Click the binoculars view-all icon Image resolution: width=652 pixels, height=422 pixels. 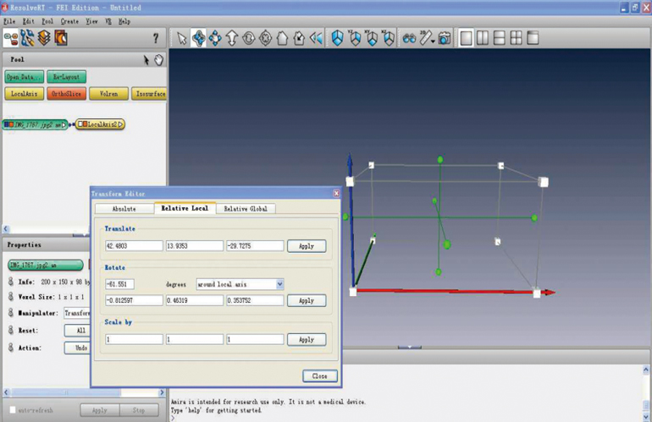(409, 38)
